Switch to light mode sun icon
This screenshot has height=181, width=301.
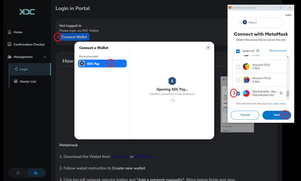[x=18, y=173]
